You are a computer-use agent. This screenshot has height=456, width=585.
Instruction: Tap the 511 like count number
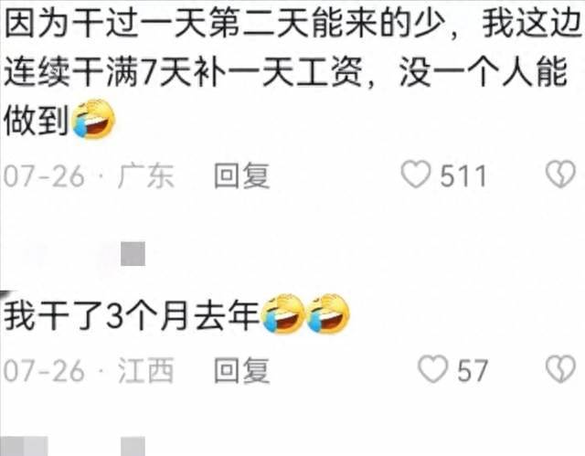coord(463,175)
